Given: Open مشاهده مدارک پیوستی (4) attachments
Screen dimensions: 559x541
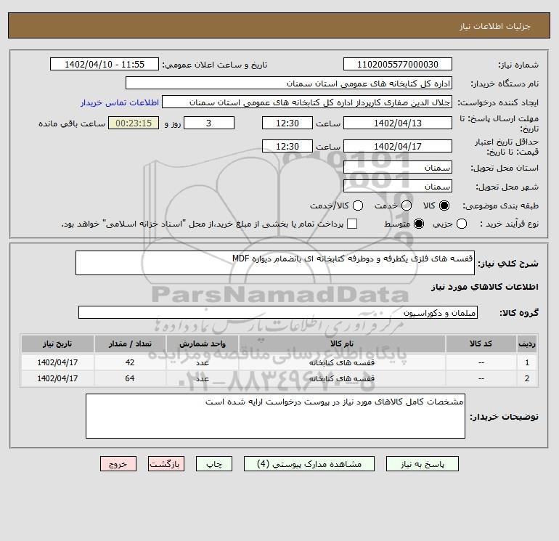Looking at the screenshot, I should tap(309, 463).
